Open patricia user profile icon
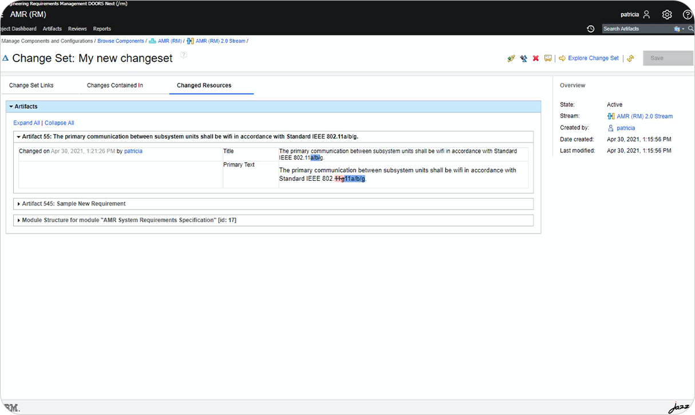Image resolution: width=695 pixels, height=415 pixels. [646, 14]
